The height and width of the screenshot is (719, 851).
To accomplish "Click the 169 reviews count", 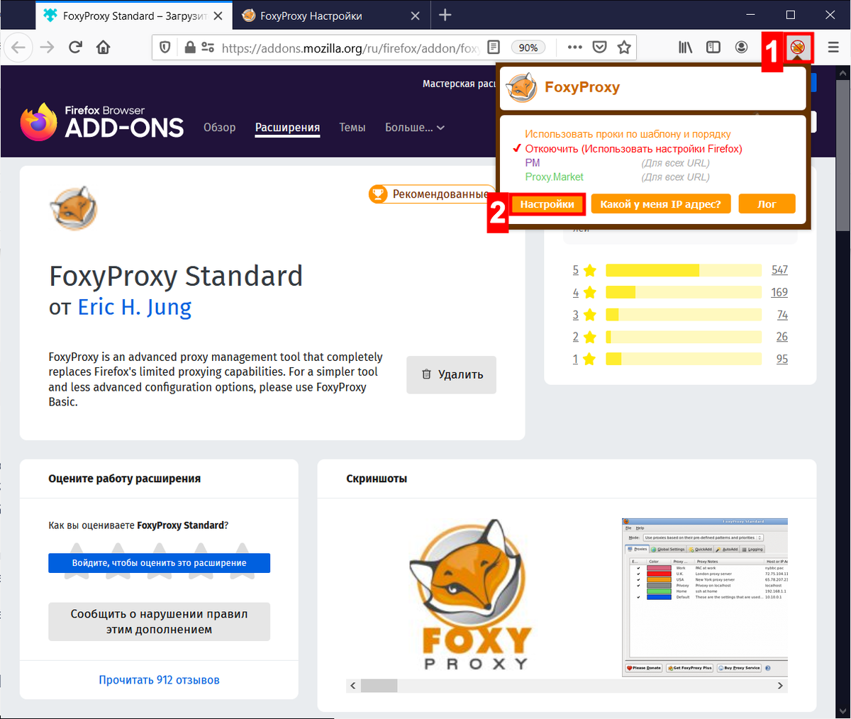I will 779,292.
